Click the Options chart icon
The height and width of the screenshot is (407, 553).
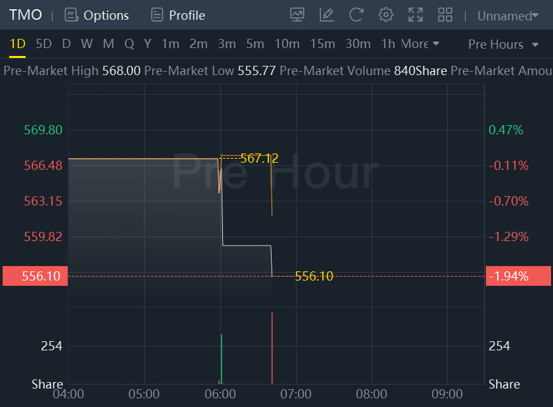(x=71, y=14)
